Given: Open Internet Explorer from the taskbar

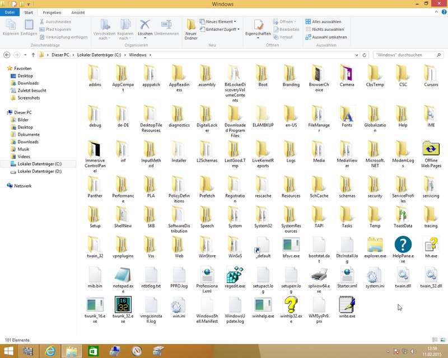Looking at the screenshot, I should click(x=50, y=351).
